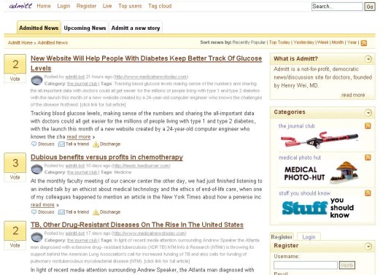Open Top users page
Viewport: 383px width, 275px height.
(x=130, y=6)
